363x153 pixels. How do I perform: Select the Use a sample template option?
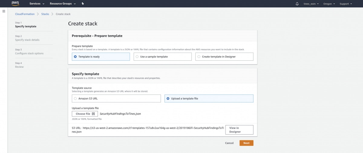coord(137,57)
